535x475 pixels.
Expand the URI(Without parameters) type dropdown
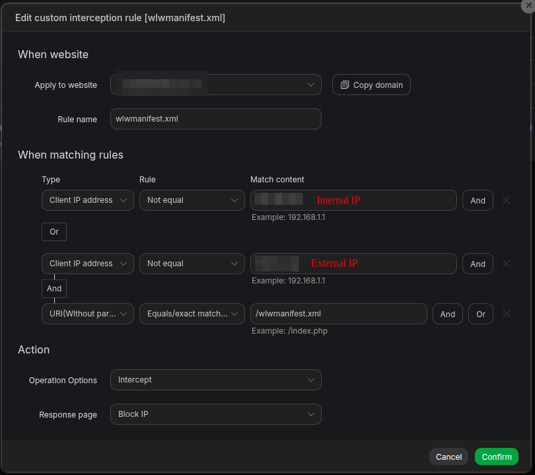click(x=88, y=314)
